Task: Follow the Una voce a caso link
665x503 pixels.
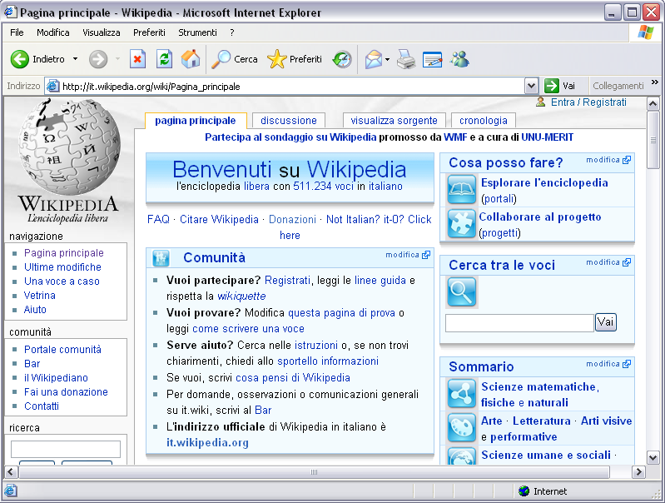Action: pos(62,281)
